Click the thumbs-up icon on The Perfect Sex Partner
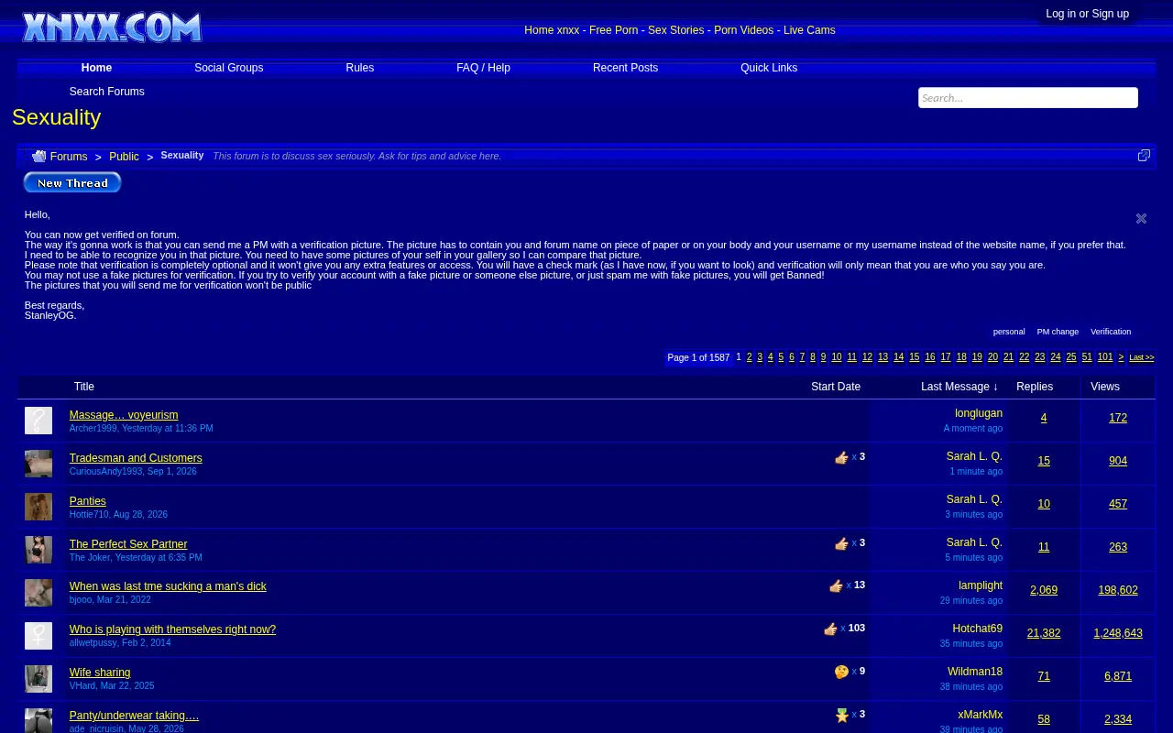Image resolution: width=1173 pixels, height=733 pixels. pos(841,544)
